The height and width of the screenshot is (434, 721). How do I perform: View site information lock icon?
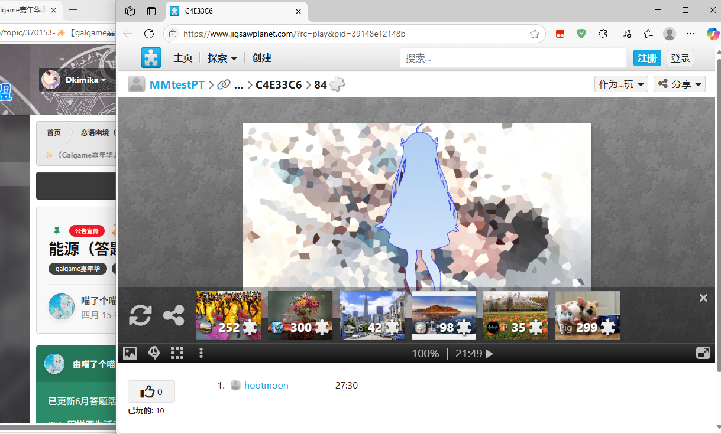(x=173, y=34)
